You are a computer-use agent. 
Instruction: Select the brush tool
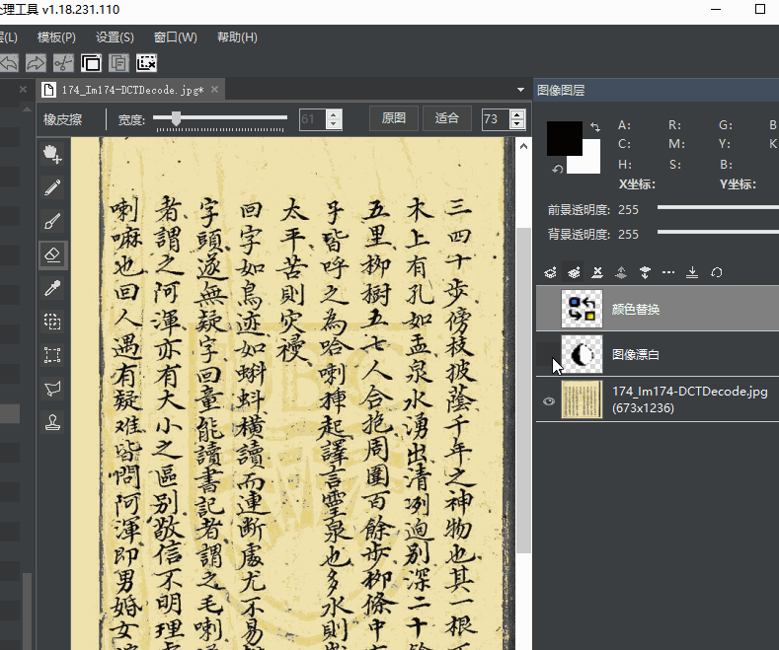52,221
